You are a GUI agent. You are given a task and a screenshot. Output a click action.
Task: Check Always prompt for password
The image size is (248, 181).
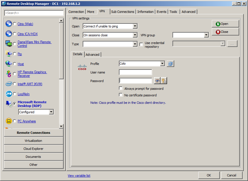coord(121,88)
